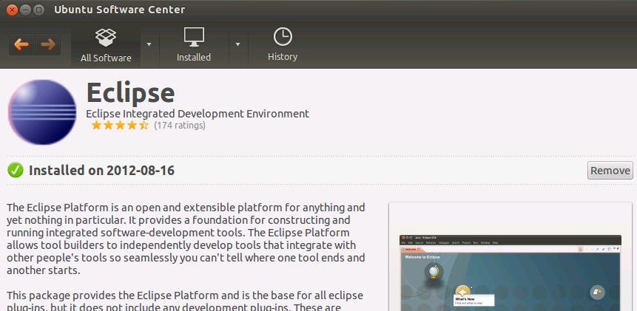Go forward with the right arrow button
637x311 pixels.
[x=48, y=44]
